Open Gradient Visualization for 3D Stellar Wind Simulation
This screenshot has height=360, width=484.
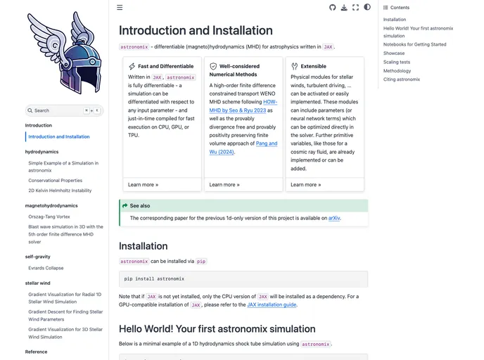pos(65,333)
